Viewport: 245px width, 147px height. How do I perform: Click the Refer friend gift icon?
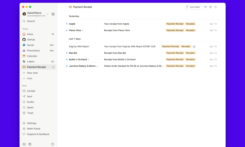pos(24,129)
